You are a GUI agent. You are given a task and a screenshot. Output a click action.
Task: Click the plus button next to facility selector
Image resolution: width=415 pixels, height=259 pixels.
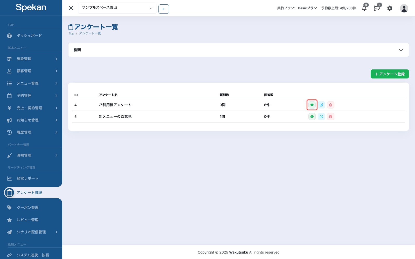pos(164,9)
